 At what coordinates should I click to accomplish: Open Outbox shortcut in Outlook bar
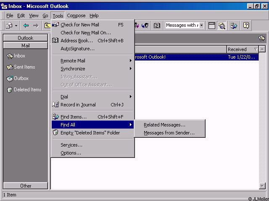[x=18, y=78]
